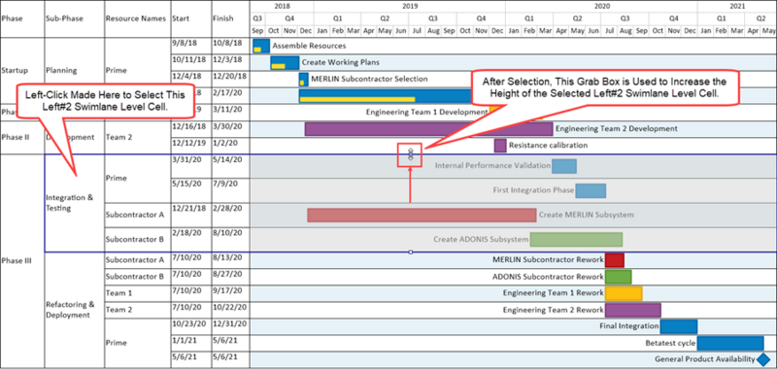
Task: Click the Team 2 cell in the Phase II row
Action: tap(137, 137)
